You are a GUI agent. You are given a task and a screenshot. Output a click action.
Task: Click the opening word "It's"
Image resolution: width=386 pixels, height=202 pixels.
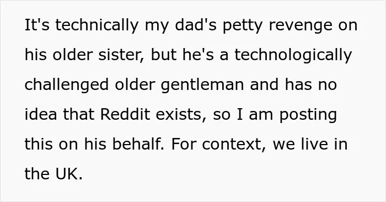click(x=37, y=25)
